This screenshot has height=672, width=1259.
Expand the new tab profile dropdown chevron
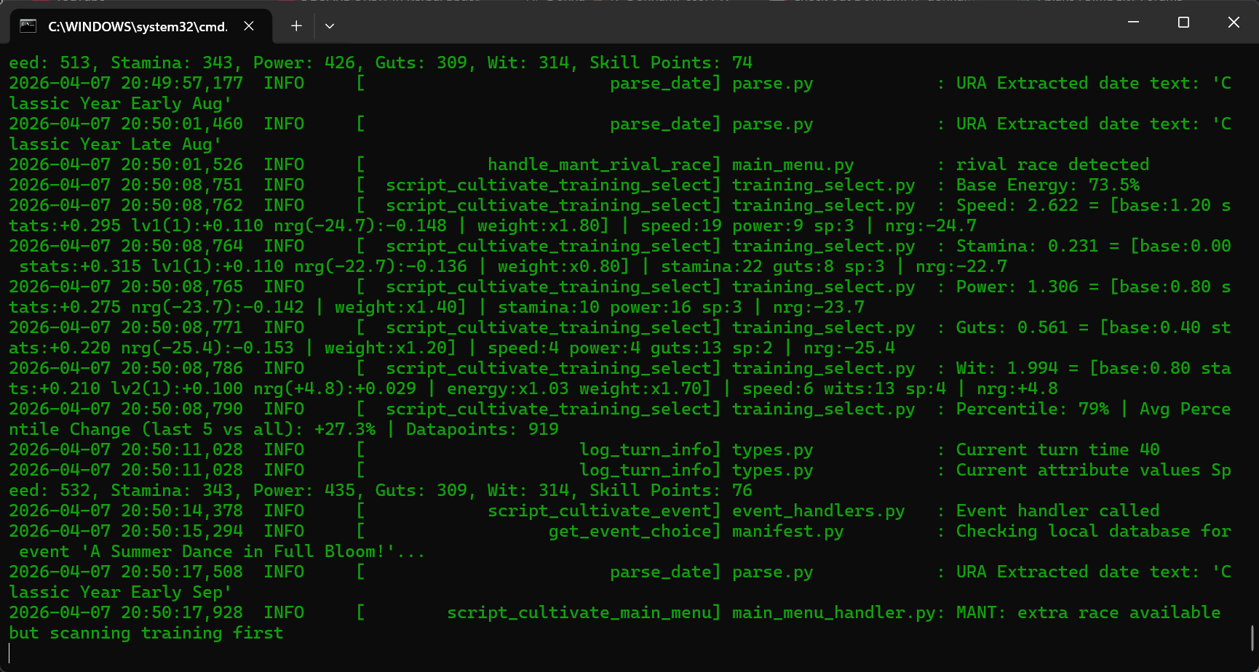[x=330, y=26]
